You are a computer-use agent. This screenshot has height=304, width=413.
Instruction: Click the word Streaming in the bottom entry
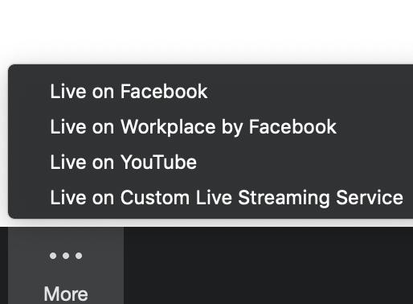[x=284, y=198]
